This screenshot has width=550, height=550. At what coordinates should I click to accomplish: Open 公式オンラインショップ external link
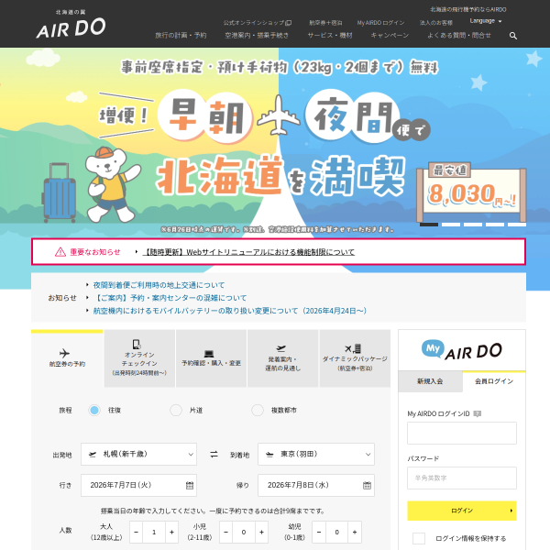click(258, 23)
